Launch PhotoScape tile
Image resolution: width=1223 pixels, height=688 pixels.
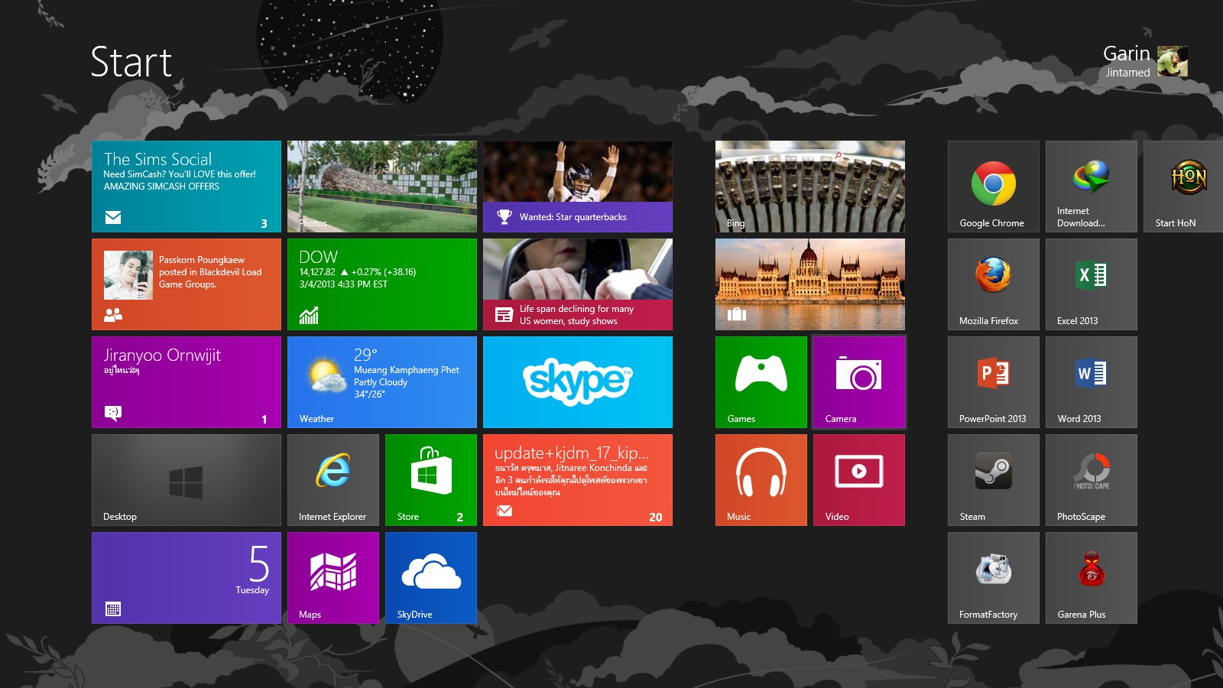(x=1092, y=480)
